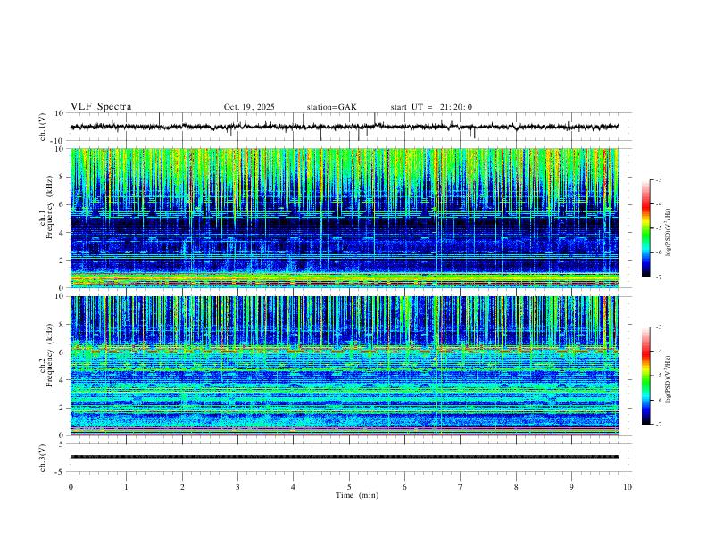
Task: Click the ch.1 "Frequency (kHz)" axis label
Action: click(49, 207)
